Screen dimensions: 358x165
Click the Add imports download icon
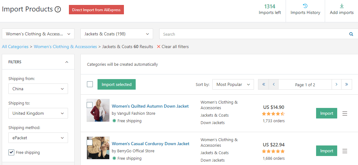pos(342,6)
